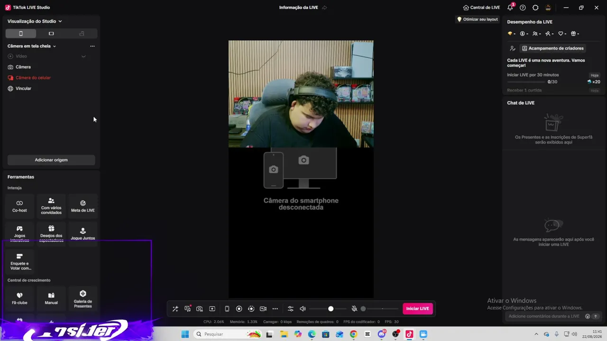Click Otimizar seu layout tip
This screenshot has width=607, height=341.
477,19
